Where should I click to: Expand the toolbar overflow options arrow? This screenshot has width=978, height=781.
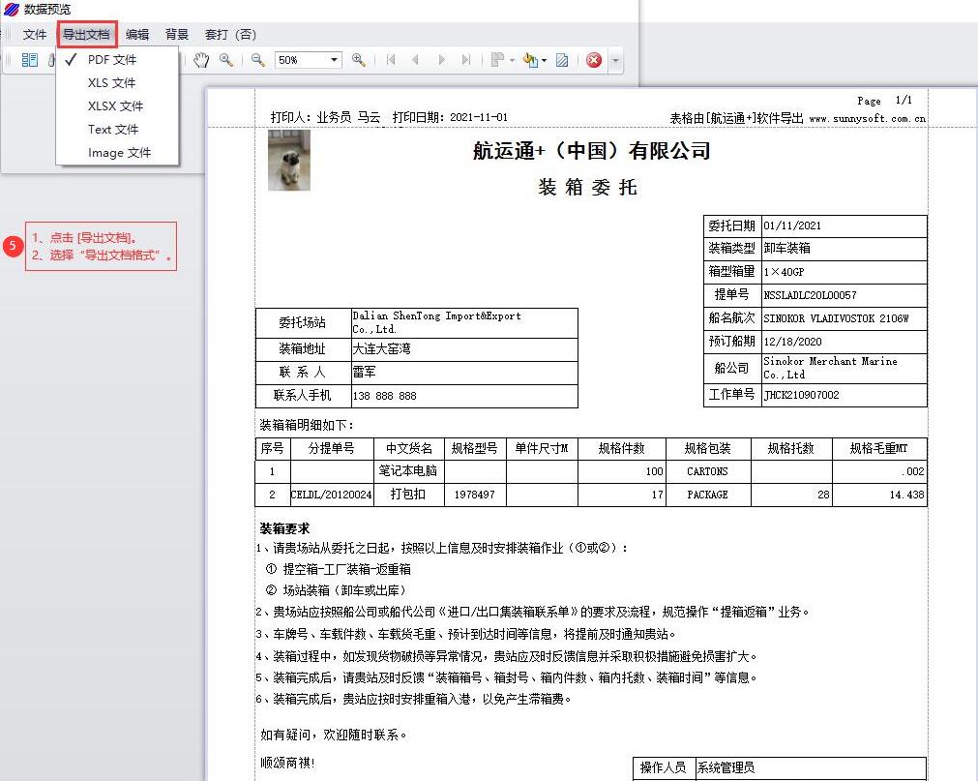click(x=615, y=60)
